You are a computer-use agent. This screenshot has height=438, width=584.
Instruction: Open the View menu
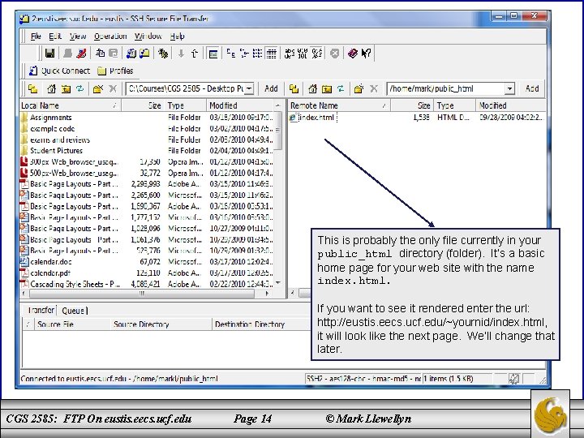(78, 36)
